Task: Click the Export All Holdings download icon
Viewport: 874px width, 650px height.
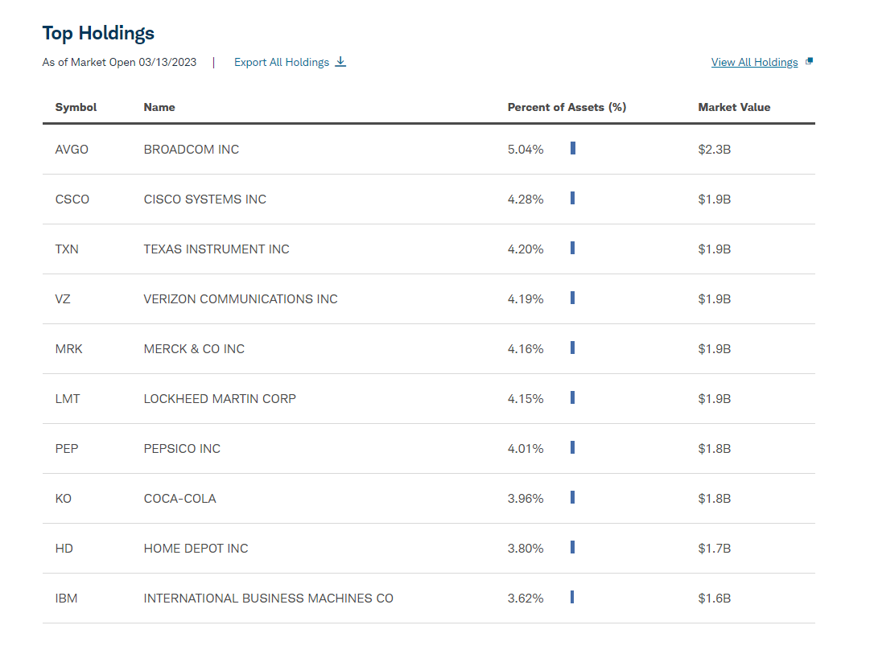Action: tap(340, 62)
